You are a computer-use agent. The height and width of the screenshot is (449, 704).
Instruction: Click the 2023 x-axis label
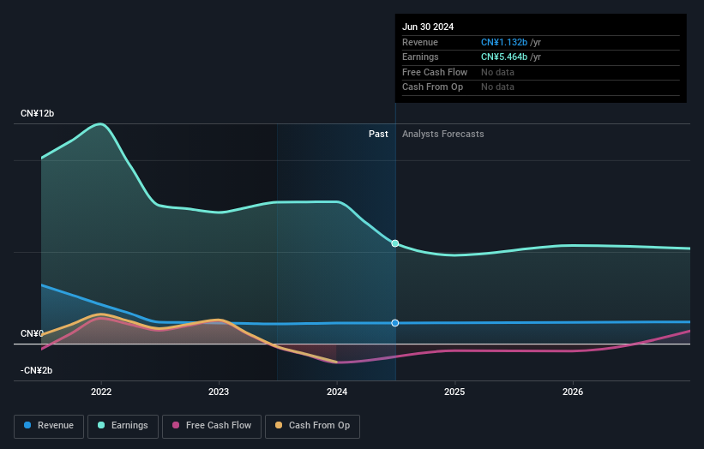(x=219, y=392)
